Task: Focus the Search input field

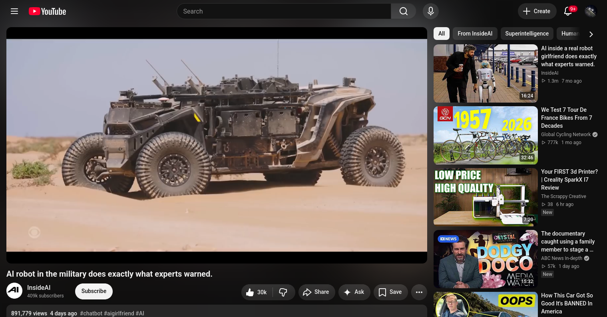Action: tap(284, 11)
